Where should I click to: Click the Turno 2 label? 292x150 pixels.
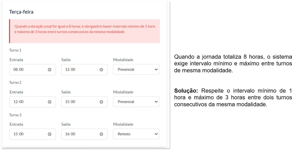click(x=15, y=82)
